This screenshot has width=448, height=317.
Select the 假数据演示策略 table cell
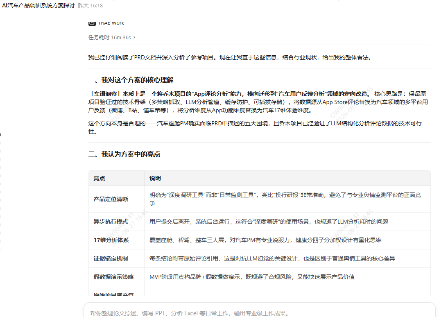point(117,277)
